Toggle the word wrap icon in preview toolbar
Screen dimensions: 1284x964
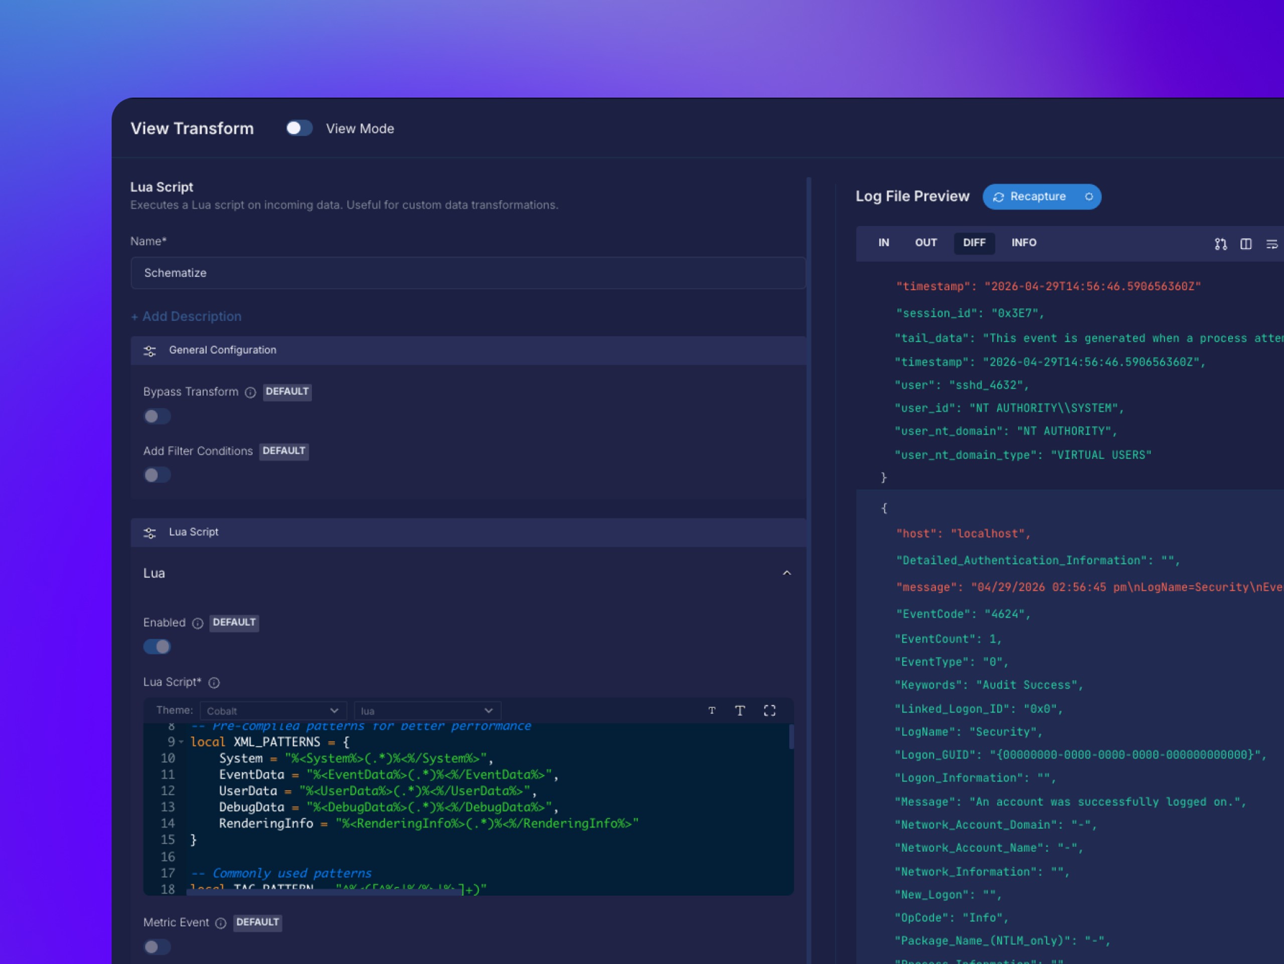1271,244
